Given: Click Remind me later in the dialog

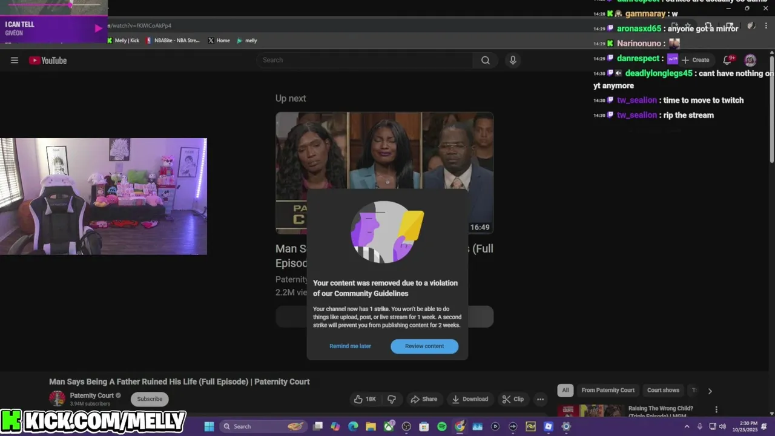Looking at the screenshot, I should coord(350,346).
